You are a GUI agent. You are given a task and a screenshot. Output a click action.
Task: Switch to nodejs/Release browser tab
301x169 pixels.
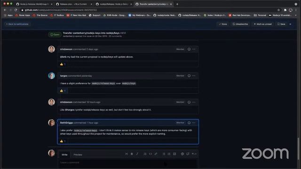pyautogui.click(x=114, y=4)
